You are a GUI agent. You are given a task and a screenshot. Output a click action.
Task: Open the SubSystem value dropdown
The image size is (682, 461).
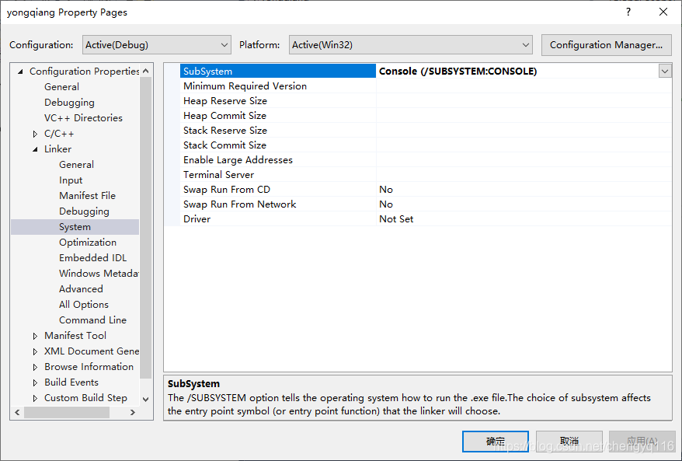coord(664,71)
